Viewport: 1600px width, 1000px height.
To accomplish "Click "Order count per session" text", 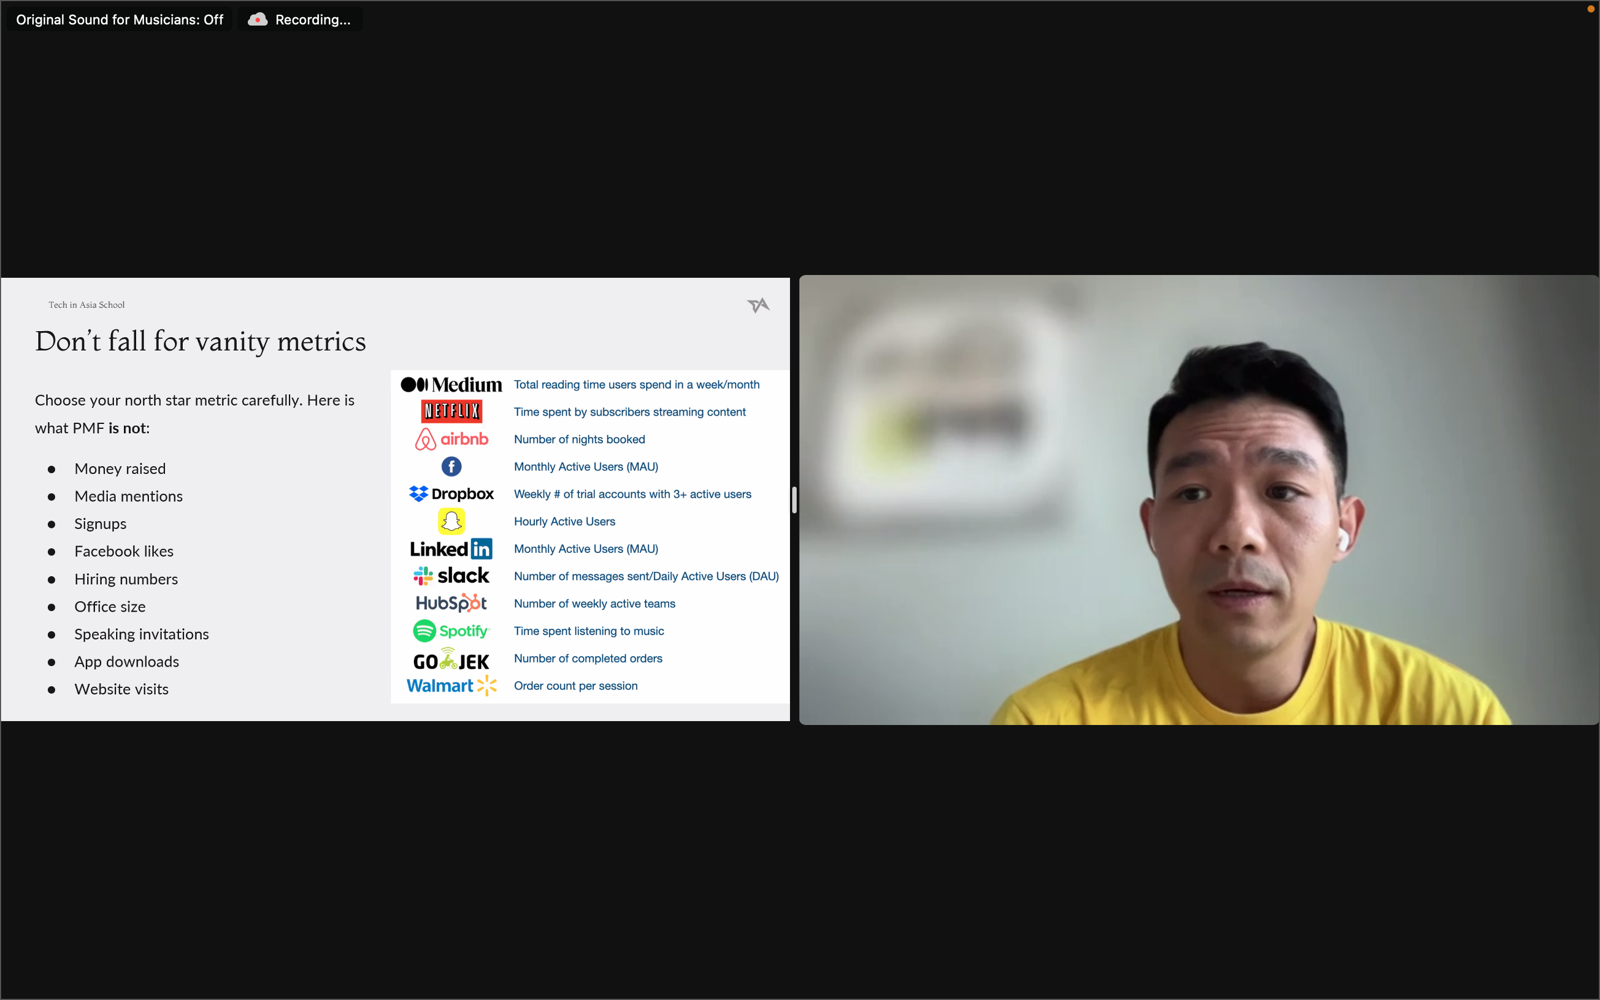I will (576, 686).
